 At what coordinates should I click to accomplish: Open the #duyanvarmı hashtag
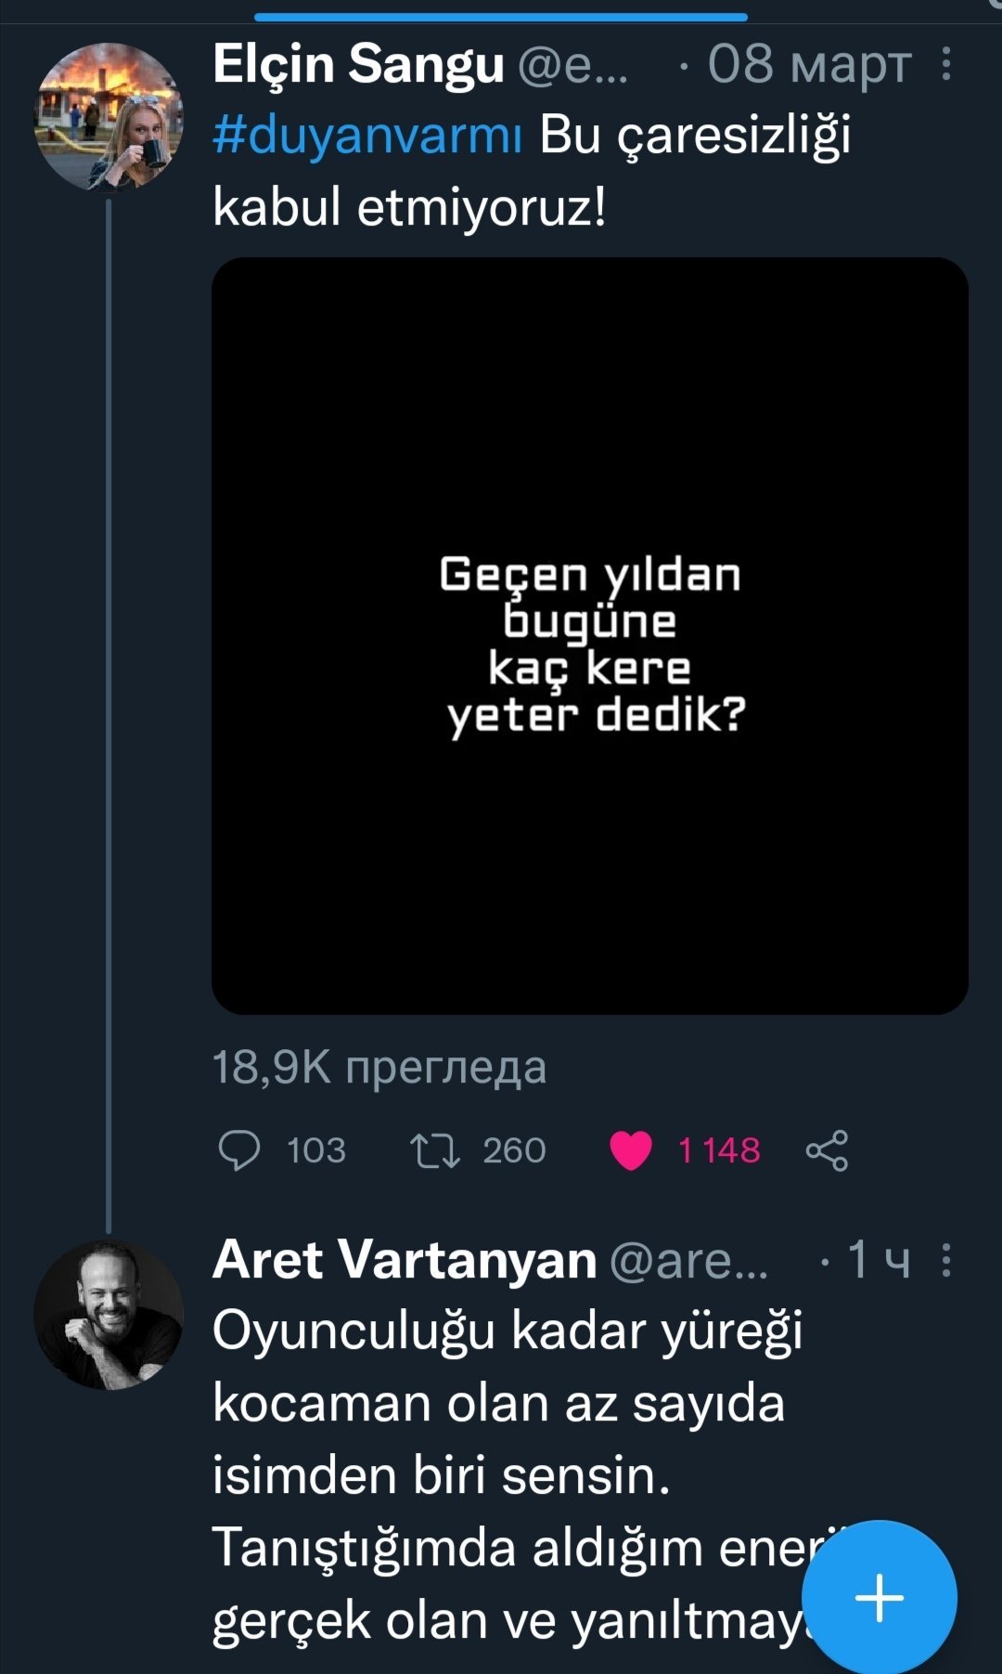tap(367, 135)
